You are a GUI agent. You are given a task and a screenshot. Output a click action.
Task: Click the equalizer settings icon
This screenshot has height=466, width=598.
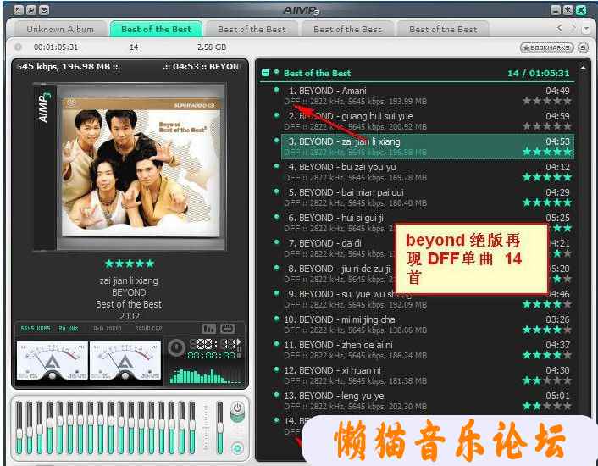click(237, 448)
